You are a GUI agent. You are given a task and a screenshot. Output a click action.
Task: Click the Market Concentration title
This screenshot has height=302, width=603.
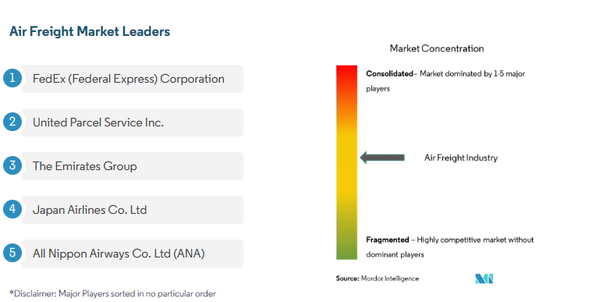437,48
